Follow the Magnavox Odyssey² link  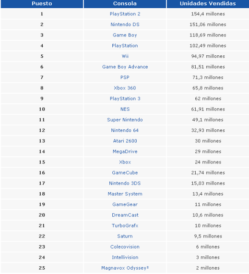tap(125, 268)
